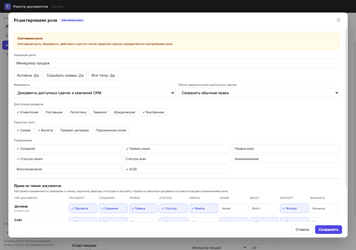The height and width of the screenshot is (250, 356).
Task: Enable the Юридические section
Action: (125, 112)
